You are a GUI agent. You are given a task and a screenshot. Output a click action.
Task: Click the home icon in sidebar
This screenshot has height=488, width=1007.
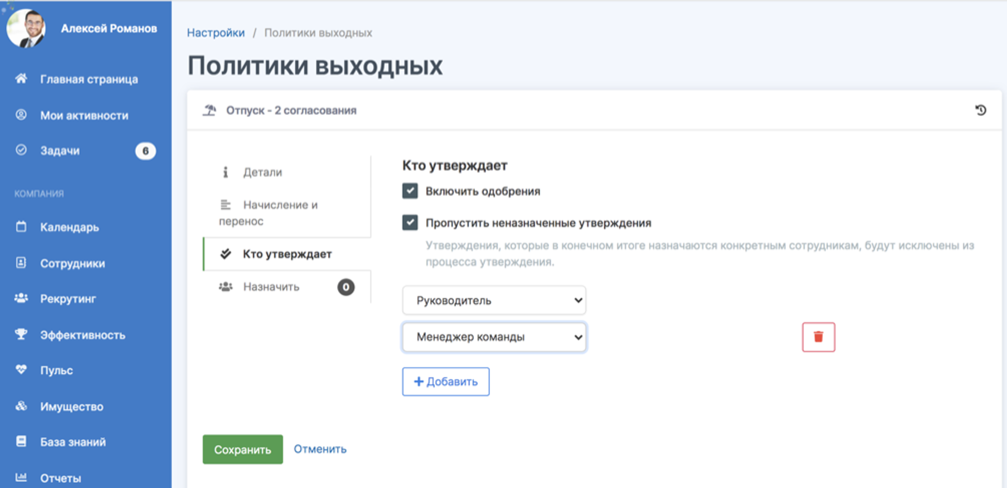tap(21, 79)
